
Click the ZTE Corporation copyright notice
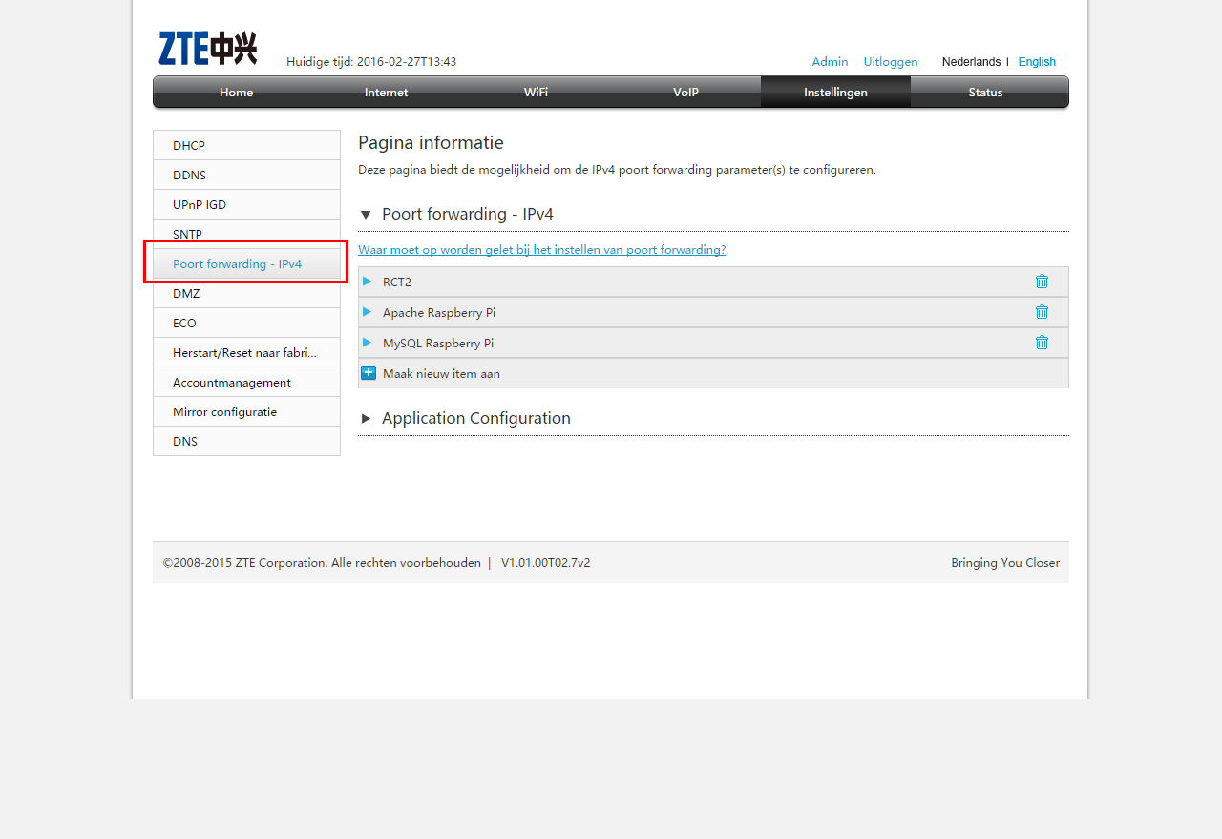click(x=322, y=562)
